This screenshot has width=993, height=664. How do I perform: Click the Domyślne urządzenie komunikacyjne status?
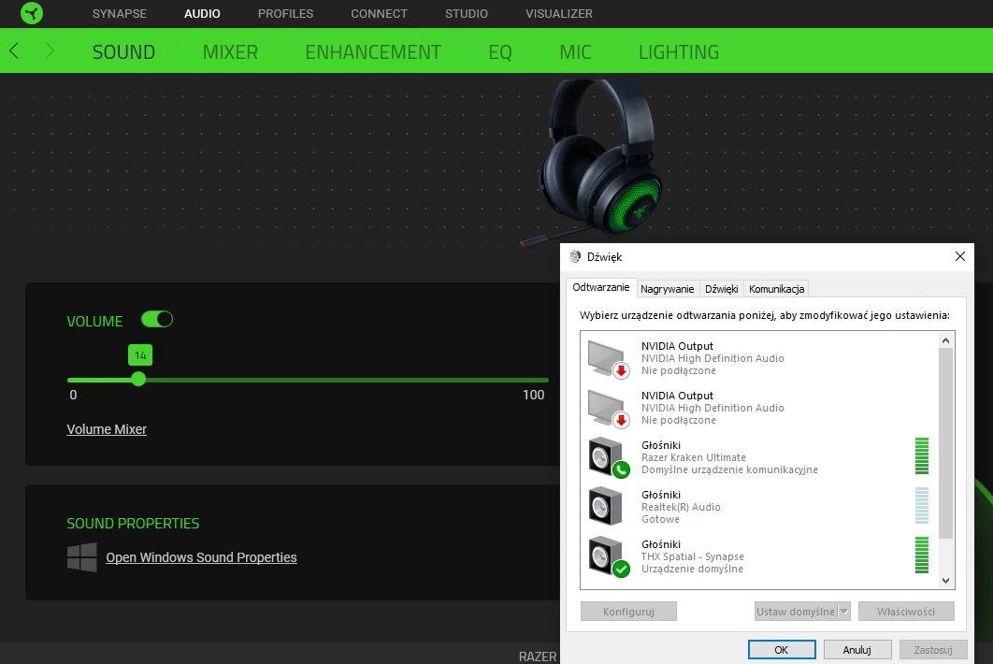[x=729, y=469]
